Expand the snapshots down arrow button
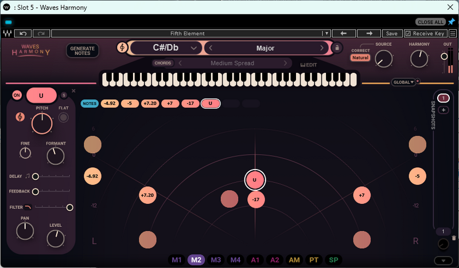 coord(443,261)
